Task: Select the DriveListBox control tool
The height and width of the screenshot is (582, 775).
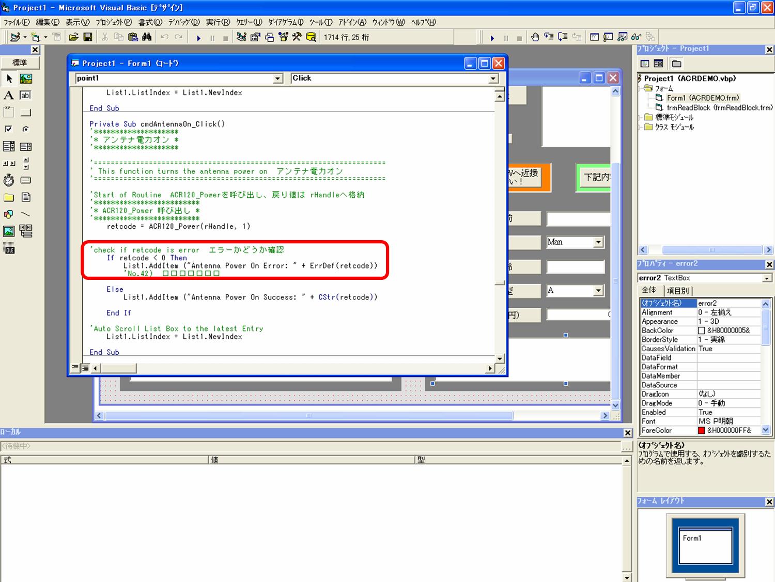Action: tap(26, 180)
